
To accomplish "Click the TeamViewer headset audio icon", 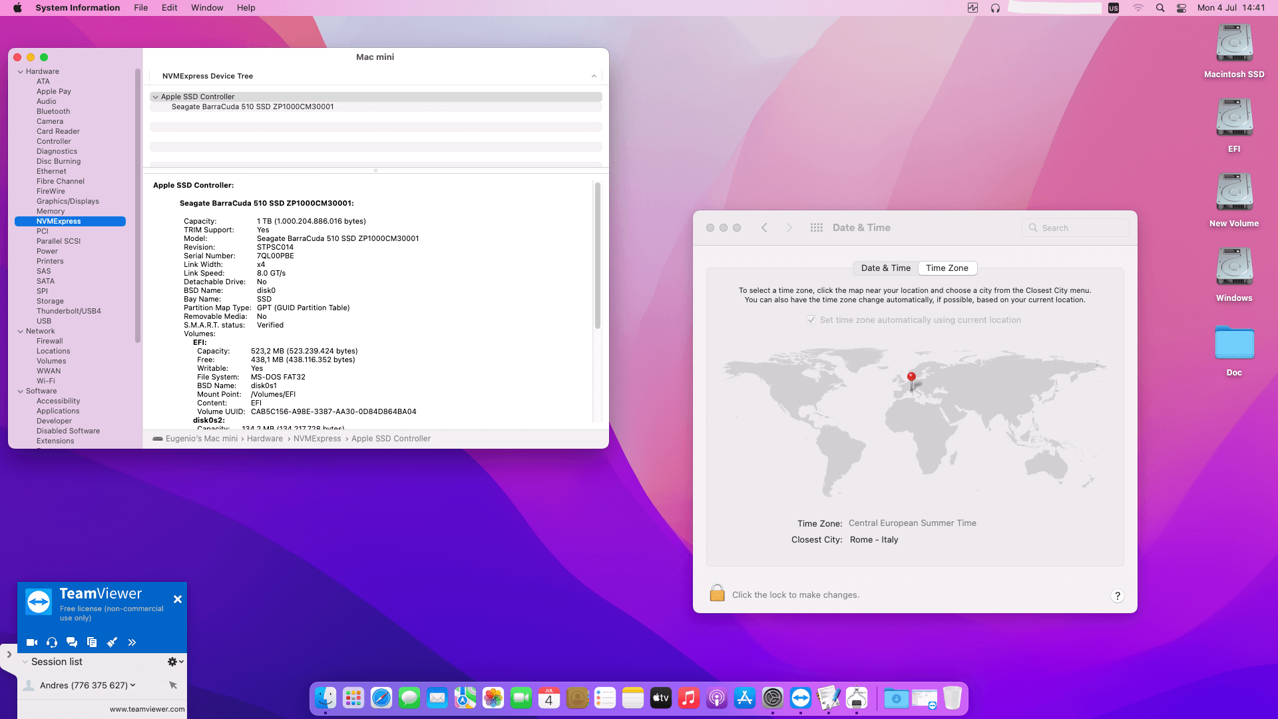I will [52, 642].
